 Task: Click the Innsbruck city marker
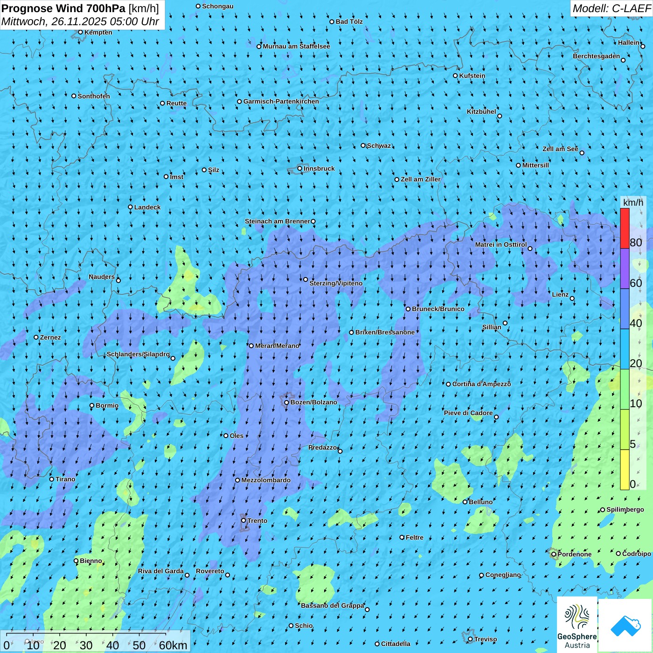coord(300,168)
